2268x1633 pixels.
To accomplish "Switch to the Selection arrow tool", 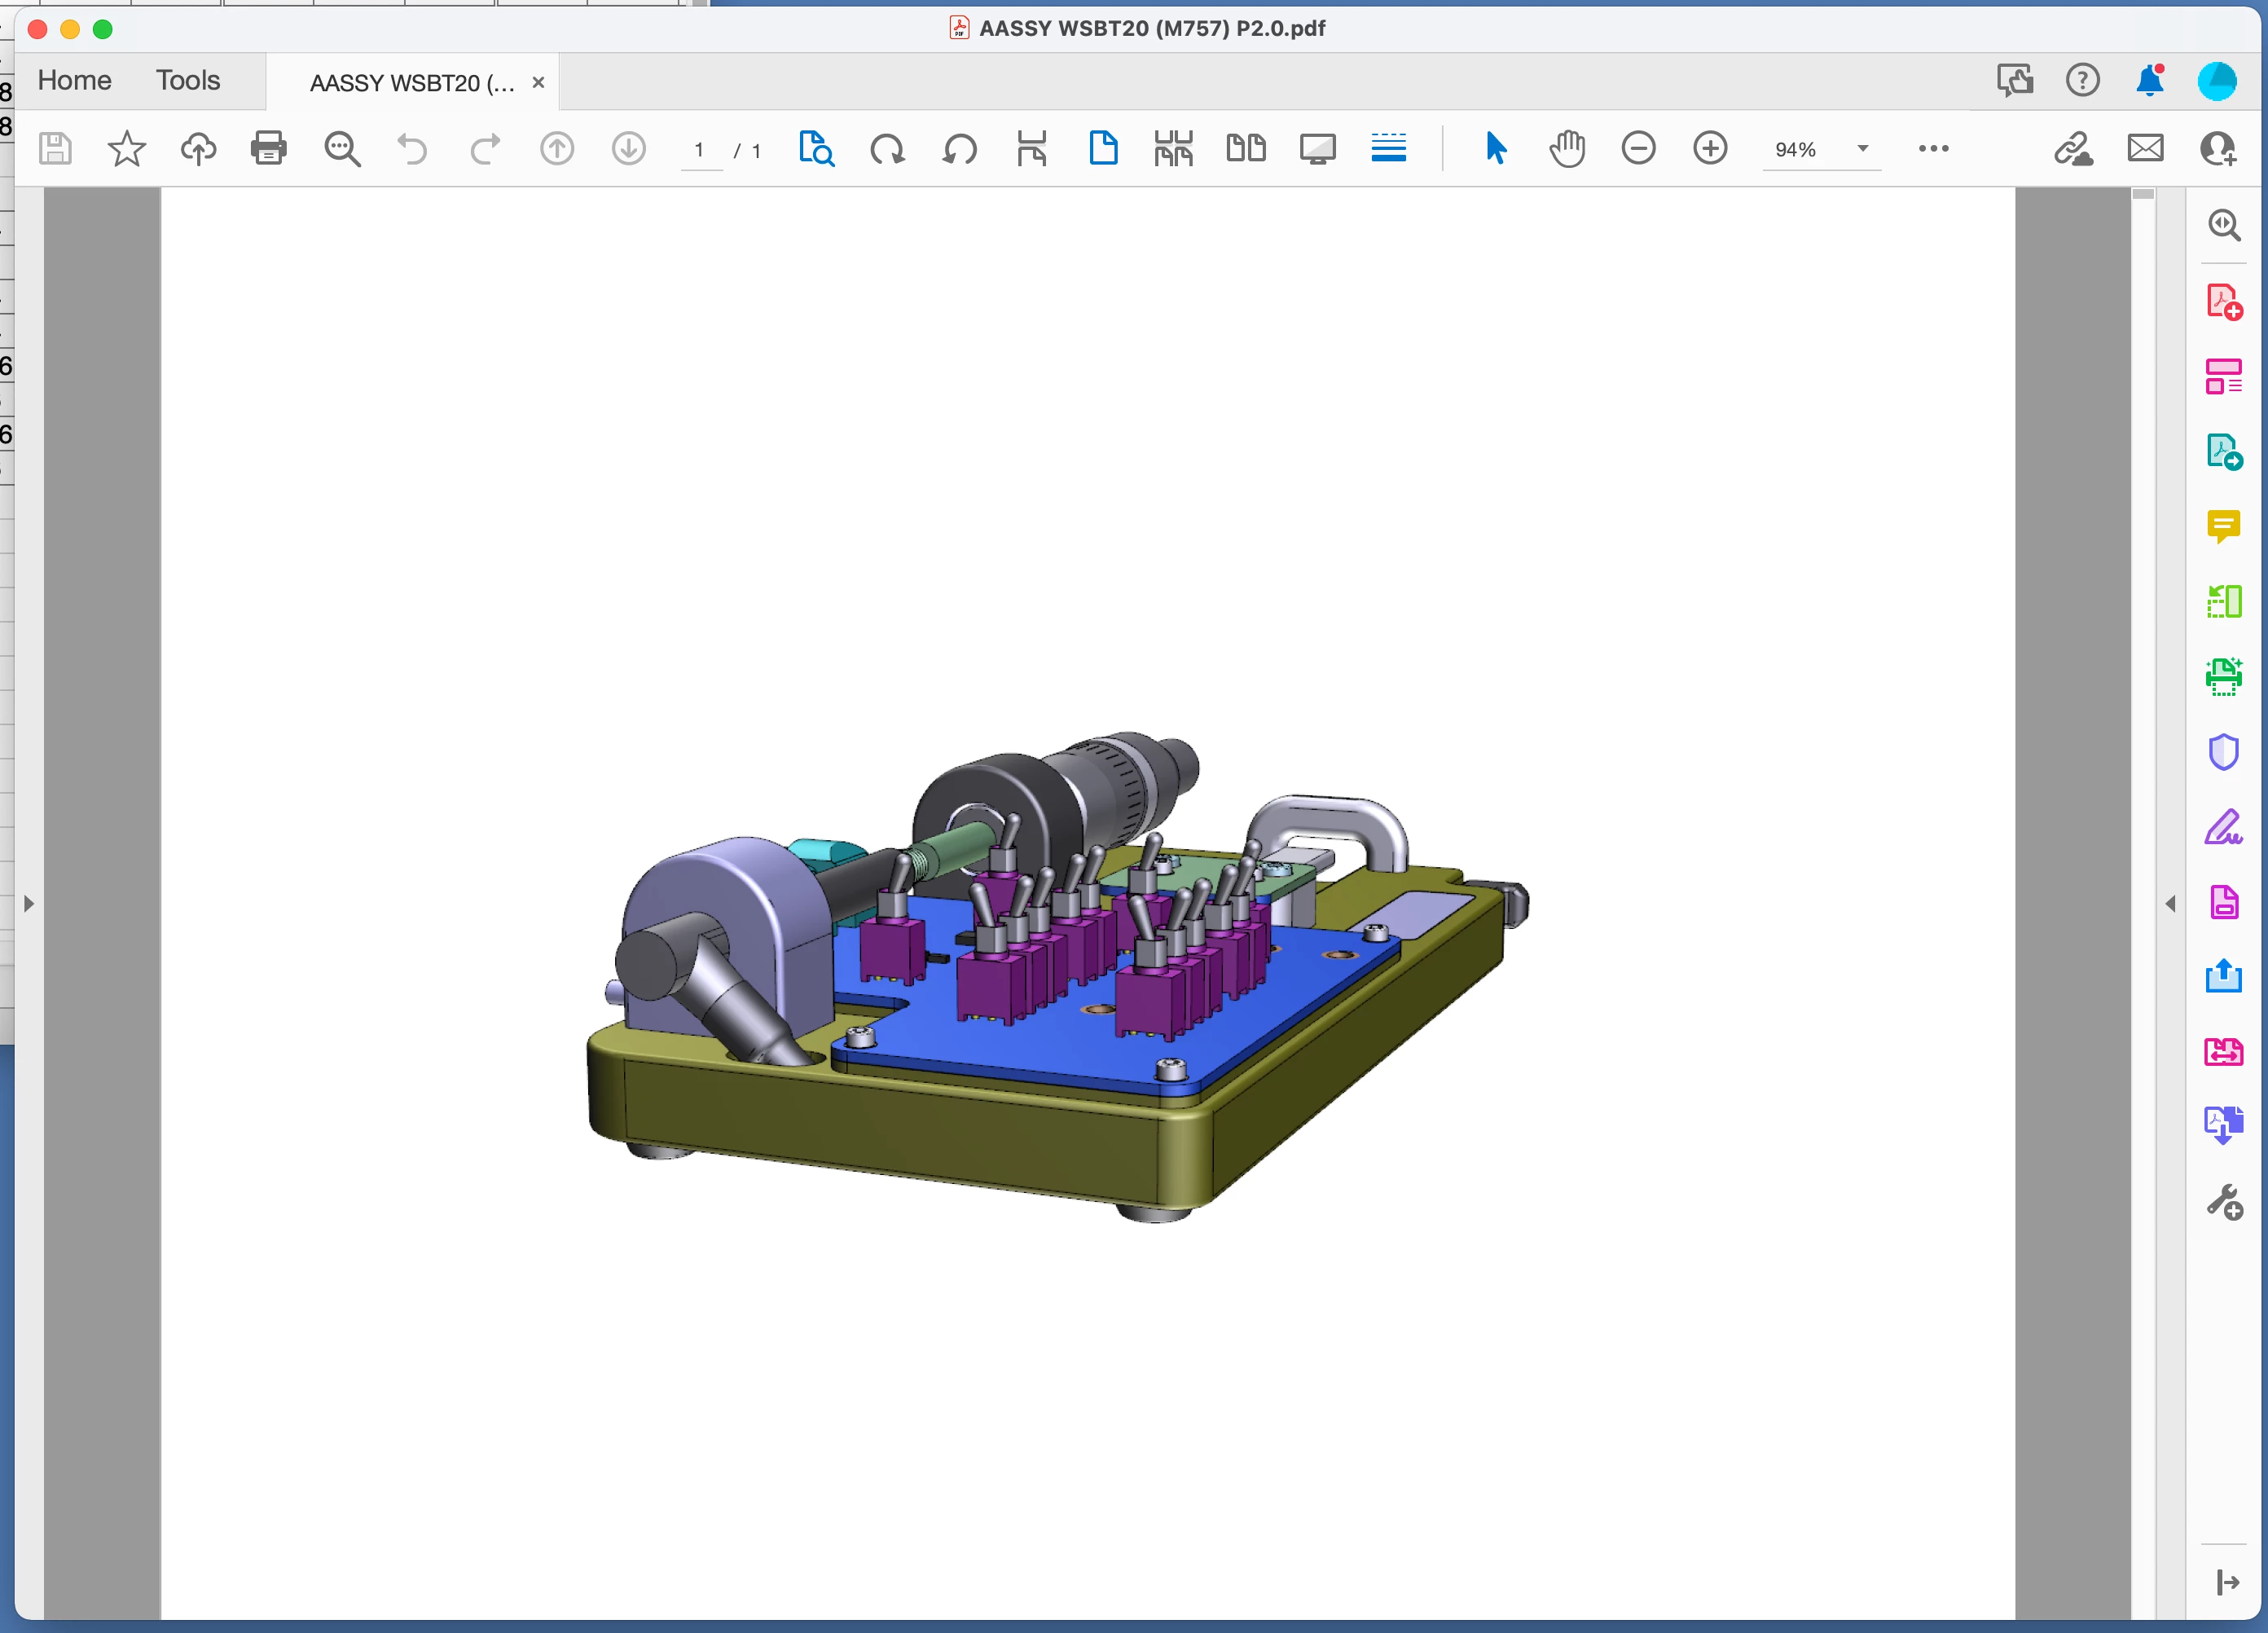I will click(x=1495, y=149).
